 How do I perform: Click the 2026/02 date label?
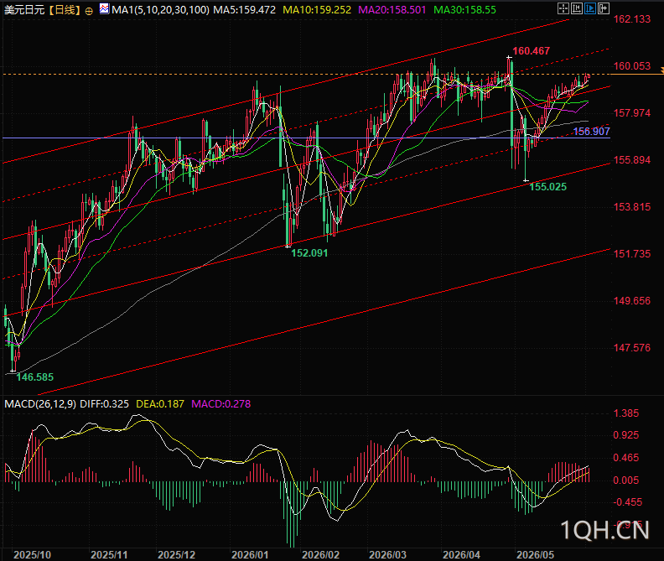[320, 554]
